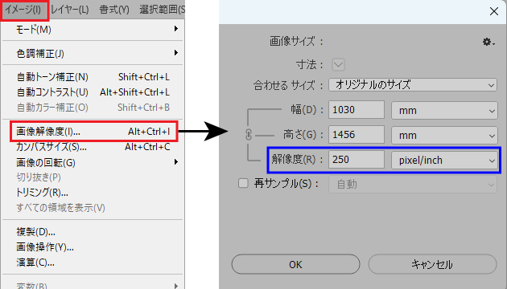
Task: Choose 画像操作(Y)... menu item
Action: click(x=93, y=247)
